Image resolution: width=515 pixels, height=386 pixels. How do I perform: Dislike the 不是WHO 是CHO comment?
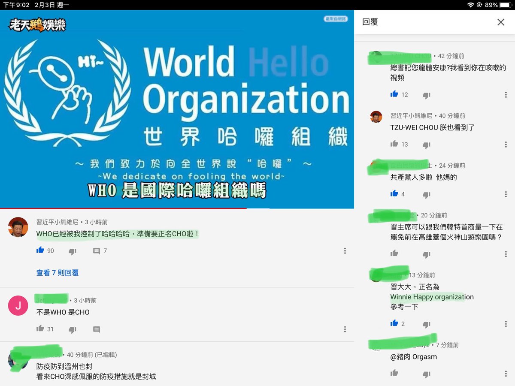(73, 330)
